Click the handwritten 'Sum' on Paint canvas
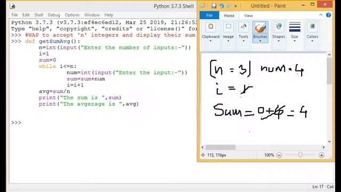This screenshot has height=192, width=341. pyautogui.click(x=228, y=110)
